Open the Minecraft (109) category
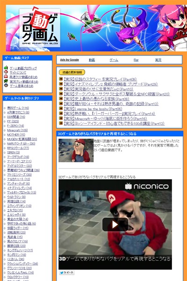Image resolution: width=187 pixels, height=281 pixels. click(17, 130)
